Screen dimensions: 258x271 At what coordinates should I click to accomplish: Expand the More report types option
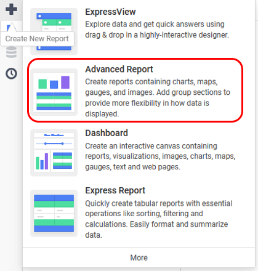click(x=139, y=257)
